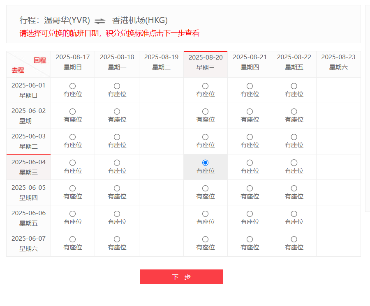Screen dimensions: 370x306
Task: Click return date header 2025-08-17 星期日
Action: [73, 64]
